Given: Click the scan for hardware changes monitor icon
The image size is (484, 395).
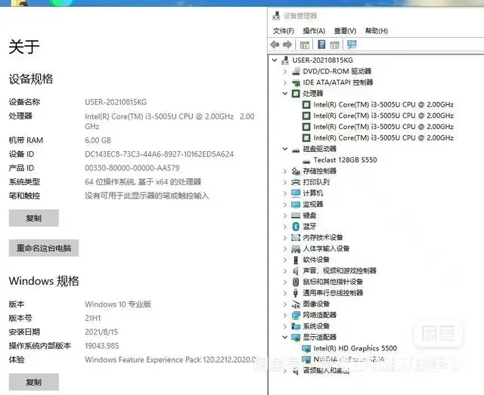Looking at the screenshot, I should tap(352, 45).
